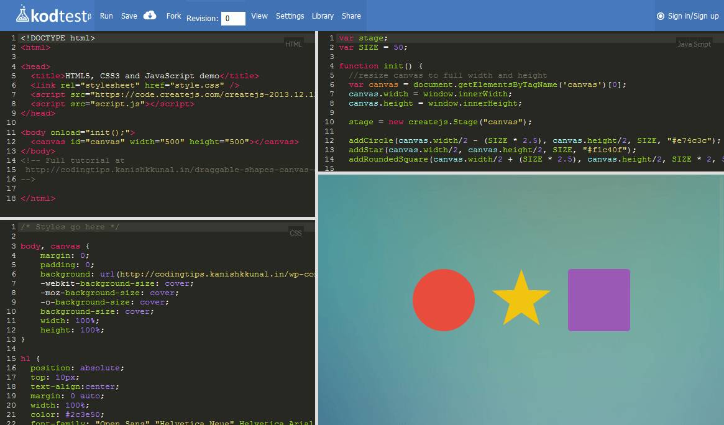724x425 pixels.
Task: Click the 'Full tutorial at' comment line
Action: pyautogui.click(x=73, y=160)
